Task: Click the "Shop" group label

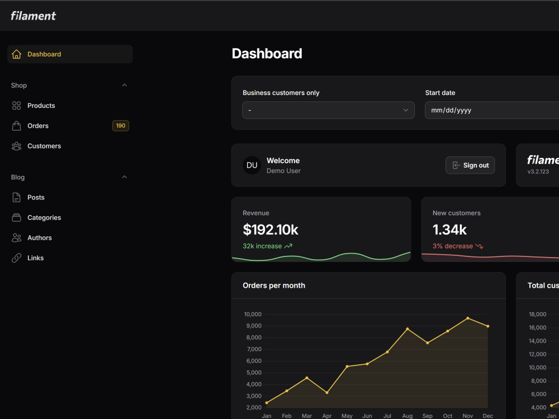Action: click(x=19, y=85)
